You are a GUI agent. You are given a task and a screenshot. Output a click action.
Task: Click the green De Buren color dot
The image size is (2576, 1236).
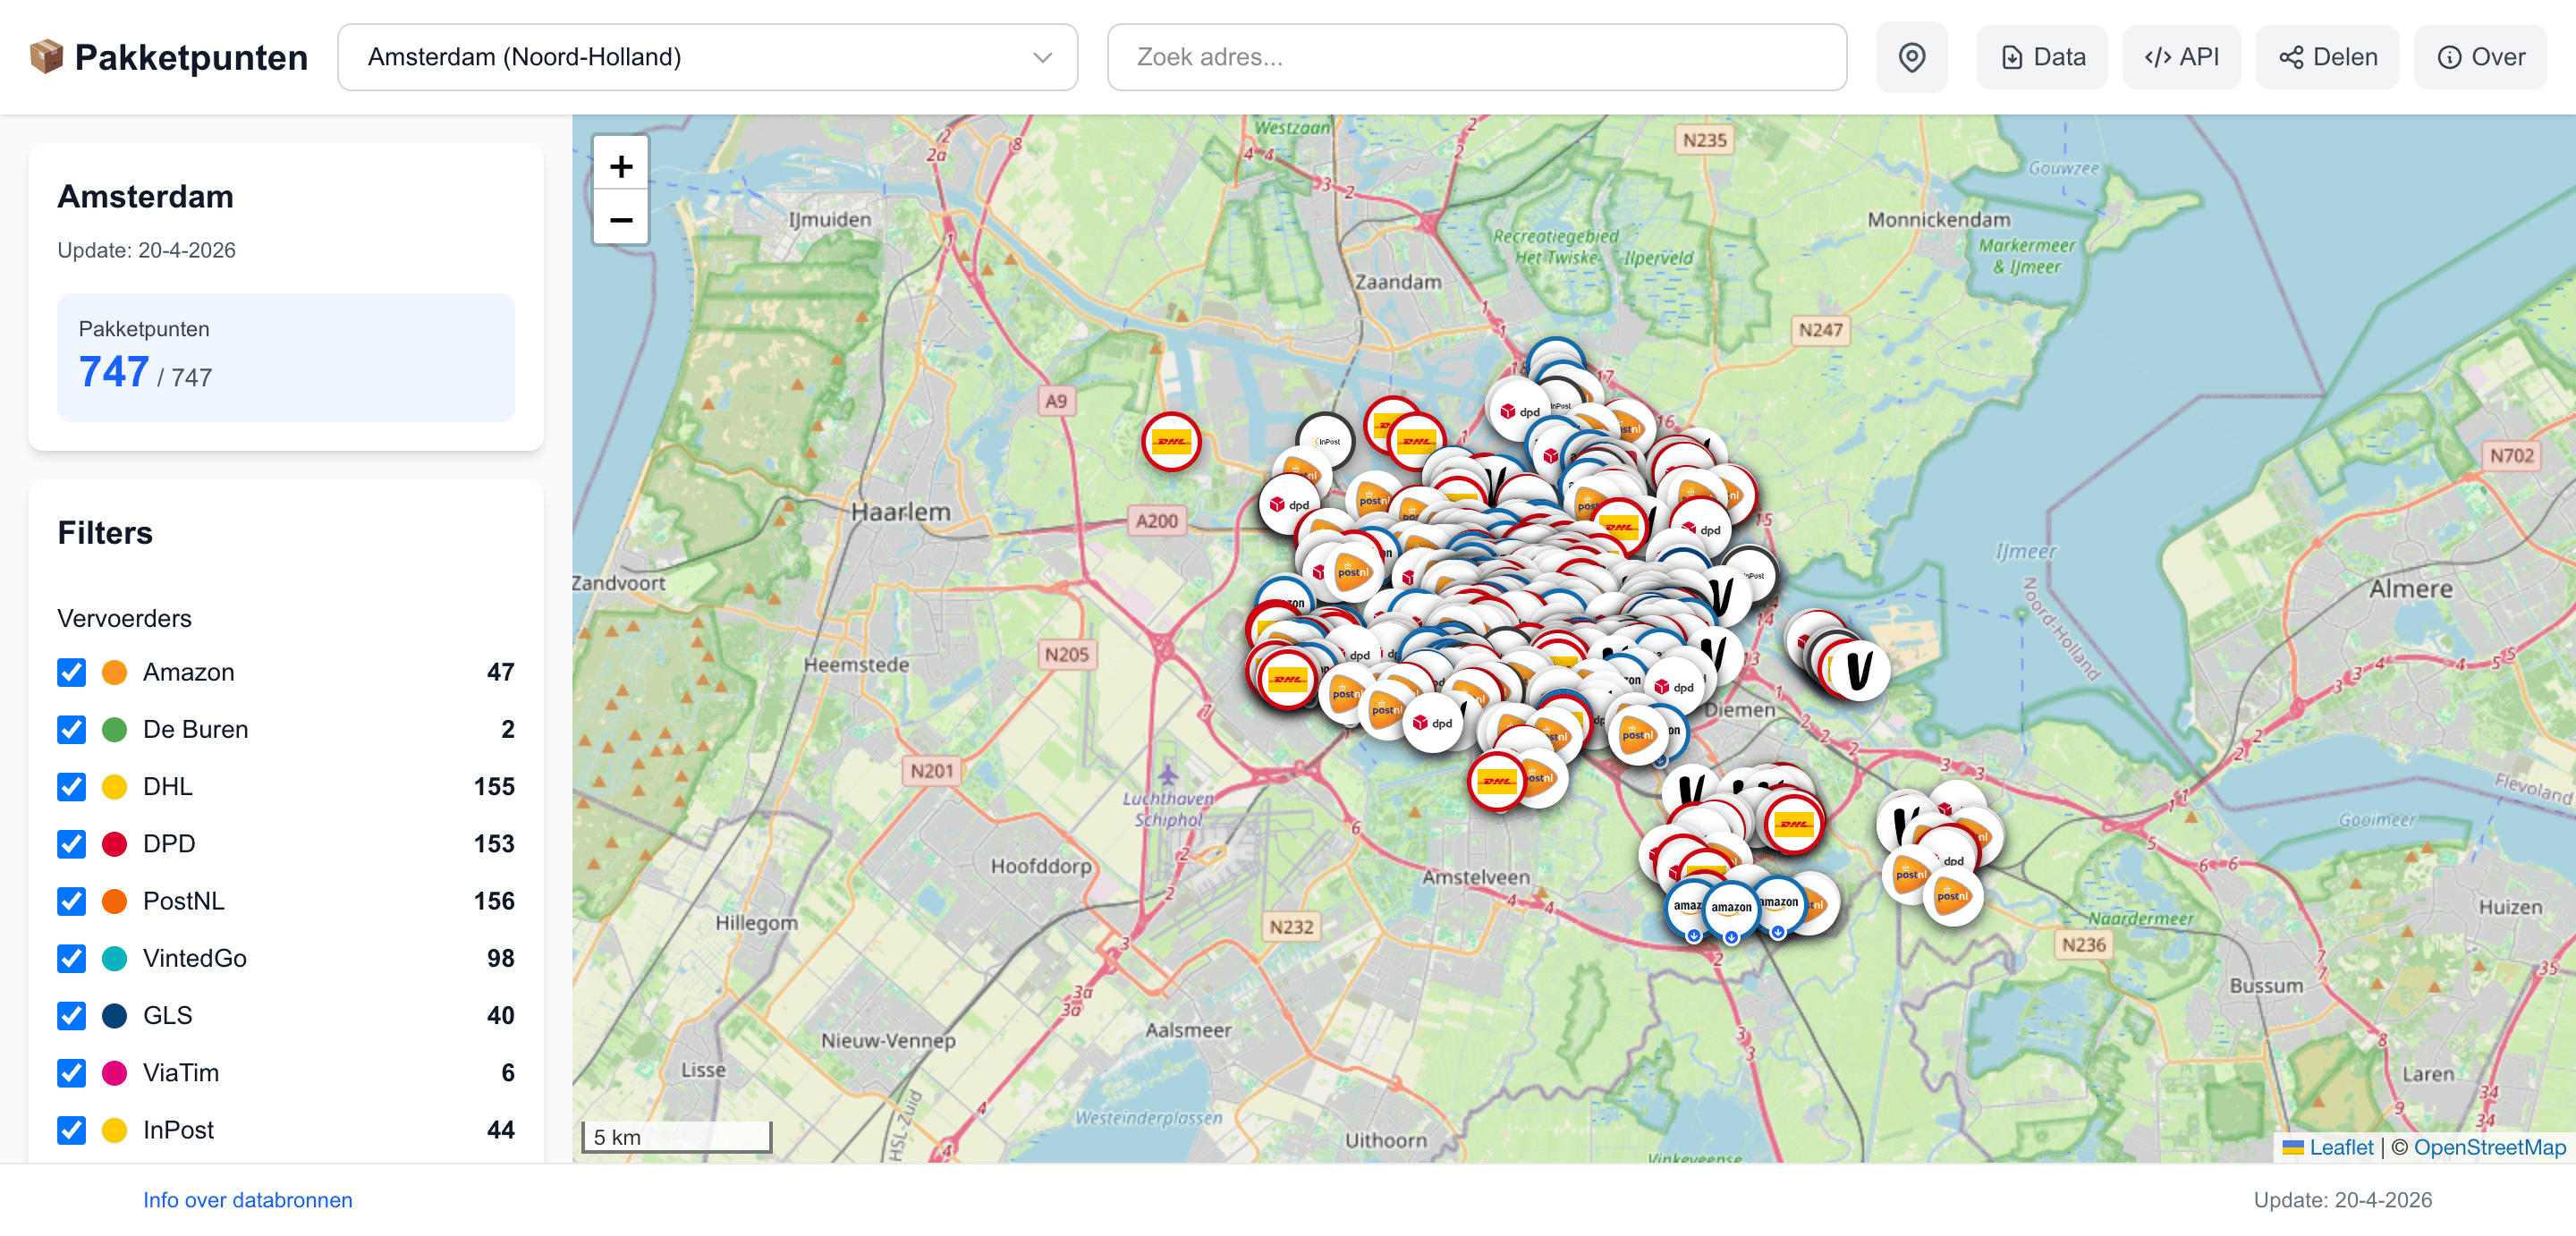pyautogui.click(x=114, y=729)
